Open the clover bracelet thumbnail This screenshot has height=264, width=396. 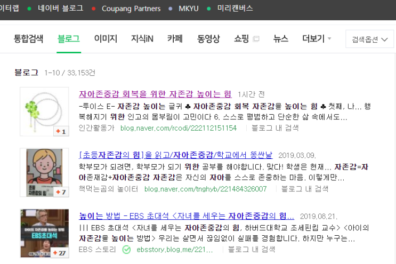tap(44, 111)
